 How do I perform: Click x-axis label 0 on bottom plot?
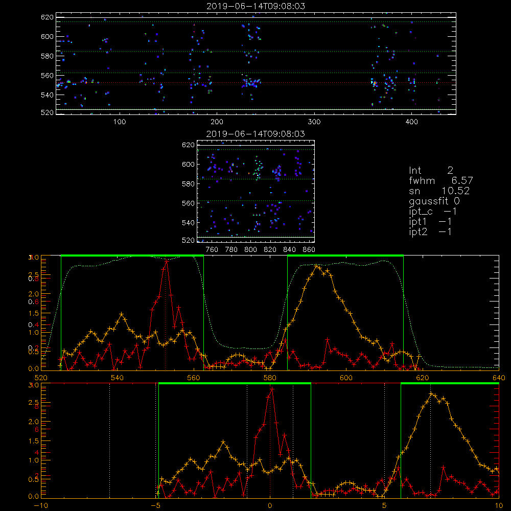[x=270, y=506]
